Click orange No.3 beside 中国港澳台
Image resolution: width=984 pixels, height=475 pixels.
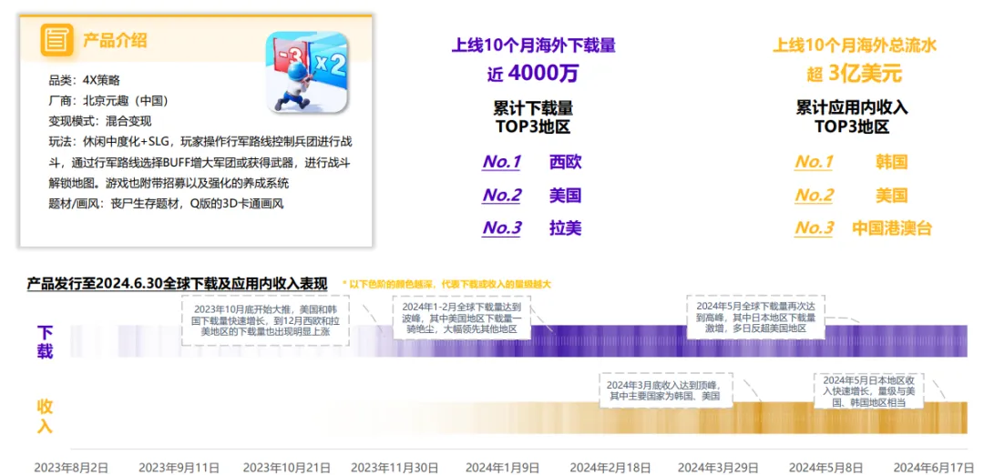click(814, 227)
